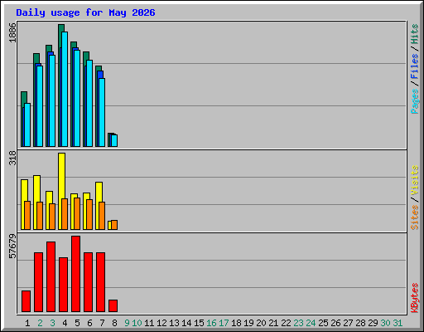The image size is (424, 332).
Task: Click the yellow 'Visits' legend label
Action: click(415, 180)
